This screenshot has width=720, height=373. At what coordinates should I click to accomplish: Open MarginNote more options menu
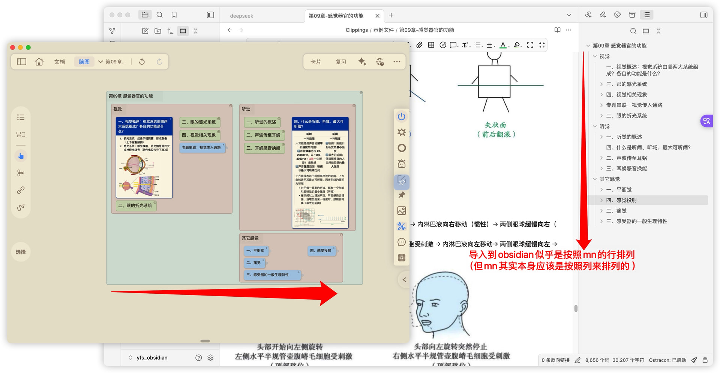[x=397, y=62]
